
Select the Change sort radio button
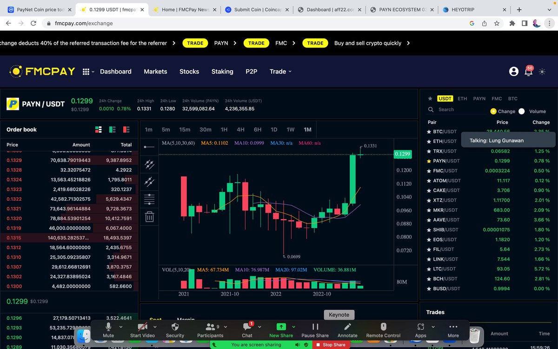pos(493,111)
